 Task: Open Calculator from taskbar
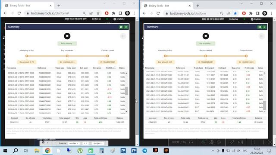pos(102,151)
